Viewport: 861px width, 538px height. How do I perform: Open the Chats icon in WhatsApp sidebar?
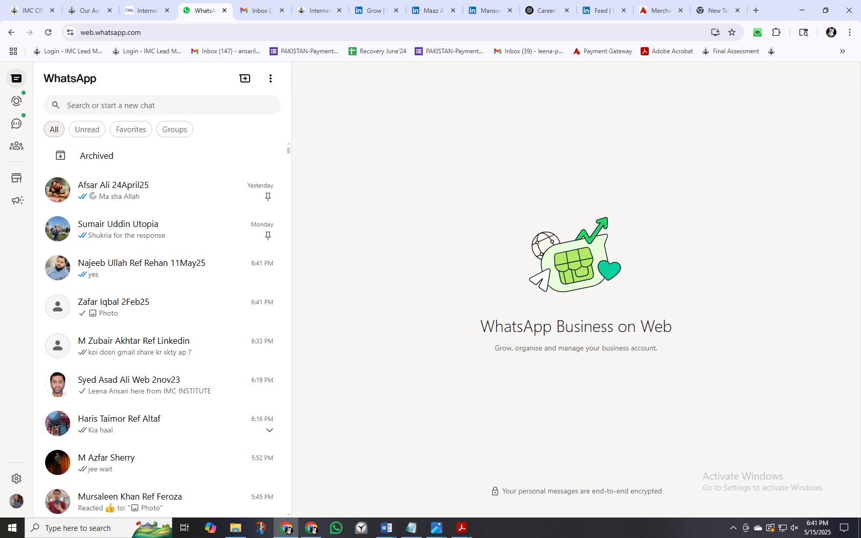coord(16,78)
